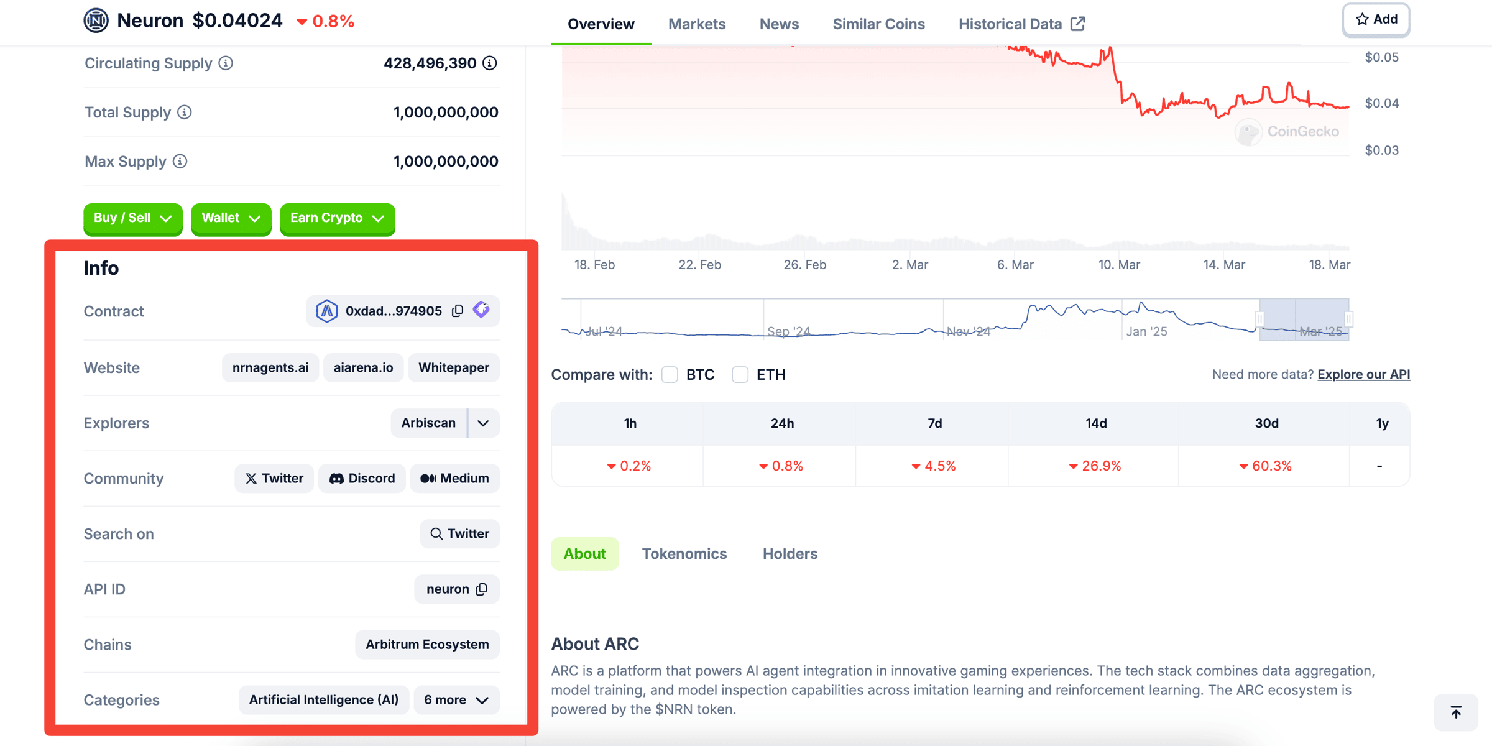Open Historical Data external link
This screenshot has width=1492, height=746.
pos(1021,24)
